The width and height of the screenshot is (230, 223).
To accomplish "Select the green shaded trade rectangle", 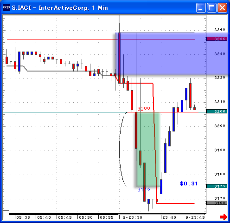I will click(x=148, y=150).
